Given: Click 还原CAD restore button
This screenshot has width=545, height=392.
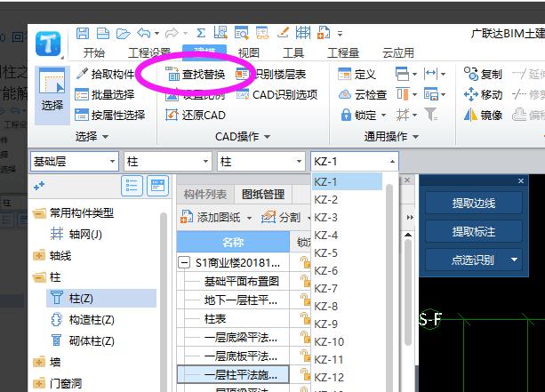Looking at the screenshot, I should coord(196,115).
